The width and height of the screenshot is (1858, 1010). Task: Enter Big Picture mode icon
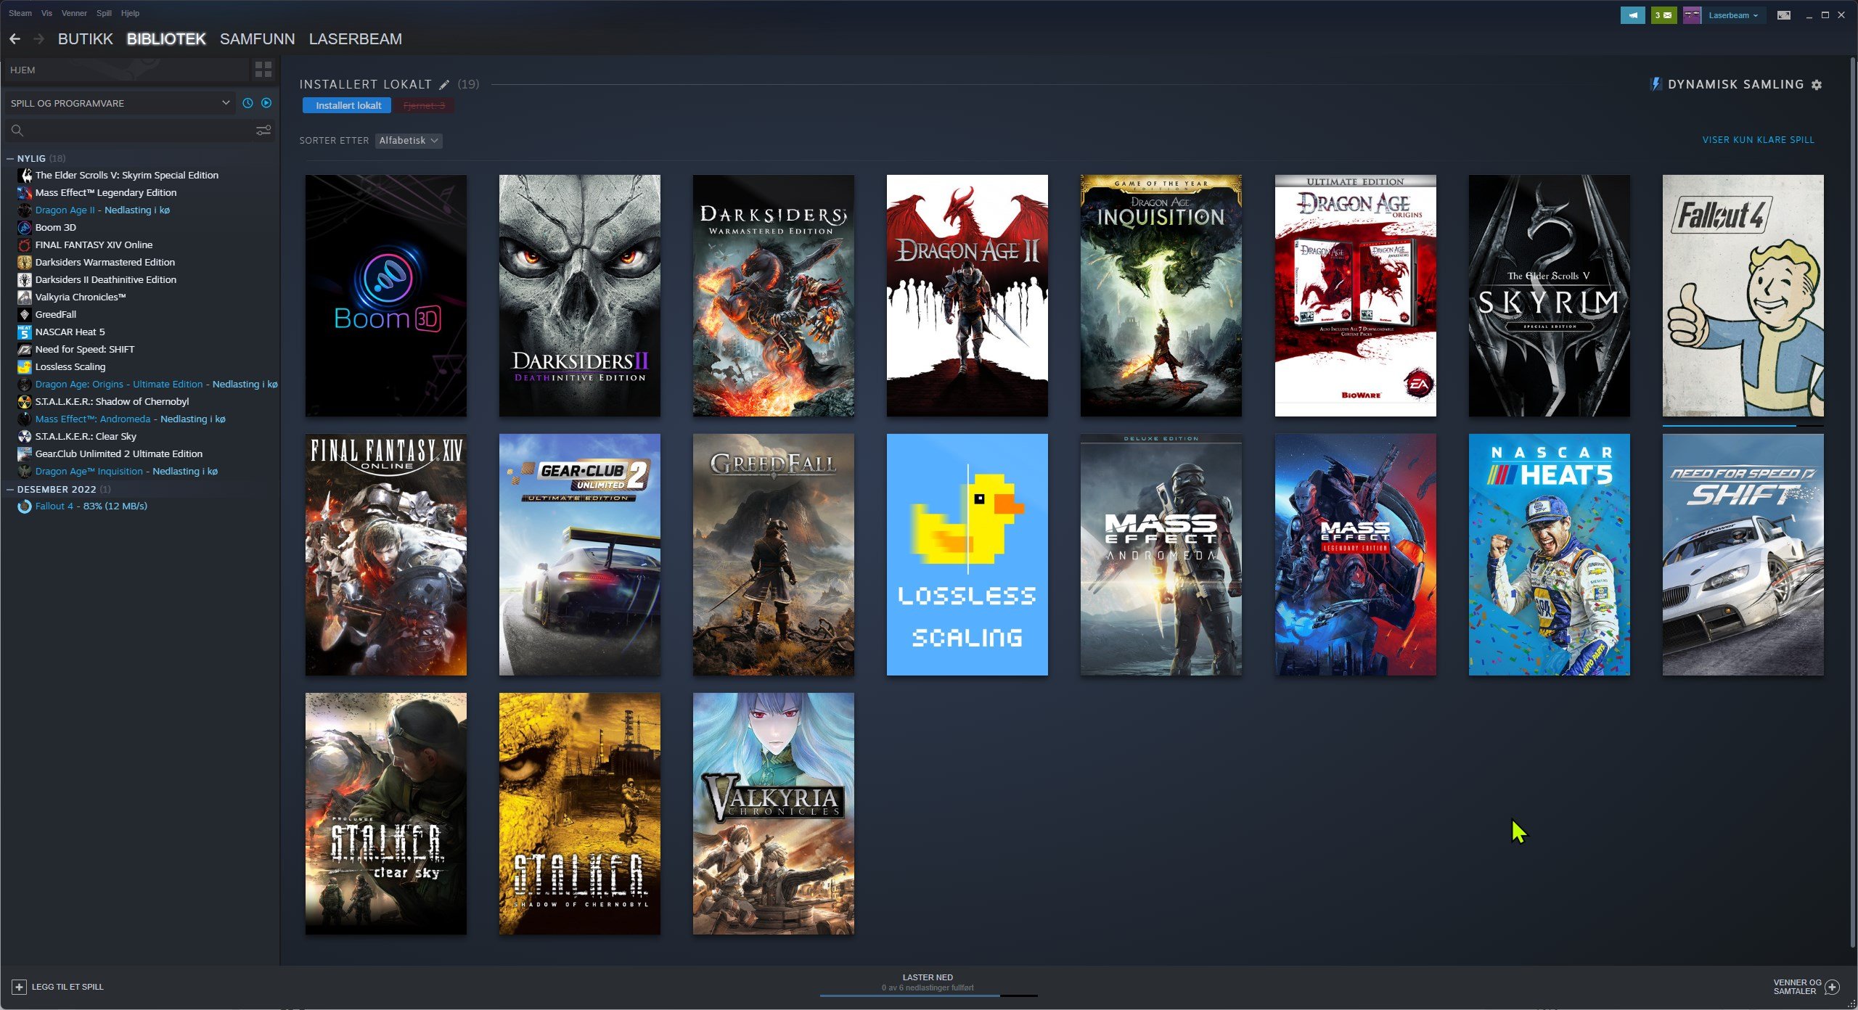(x=1783, y=15)
